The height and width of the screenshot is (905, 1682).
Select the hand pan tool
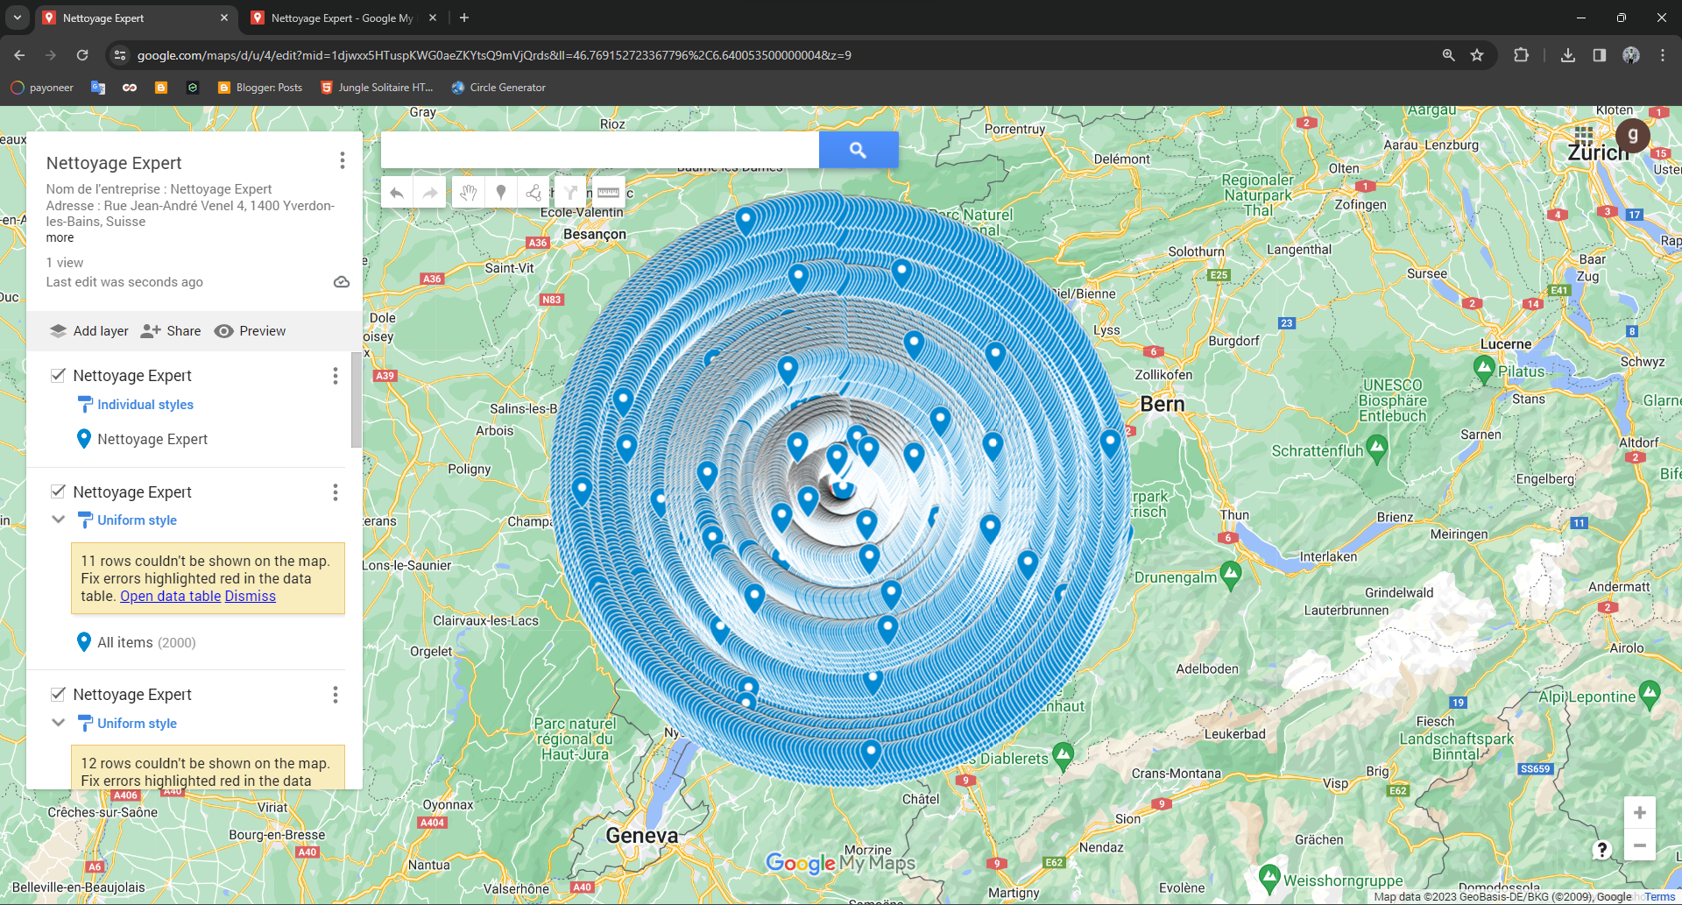468,193
